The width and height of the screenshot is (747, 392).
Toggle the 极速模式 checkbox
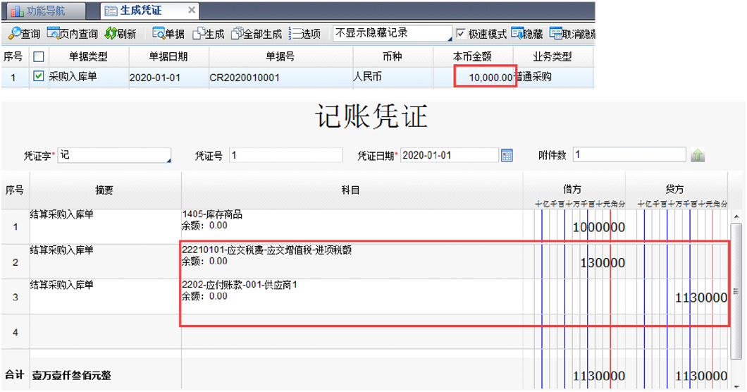click(460, 33)
